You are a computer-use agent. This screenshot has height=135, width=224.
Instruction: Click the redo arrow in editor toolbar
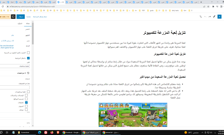coord(210,17)
